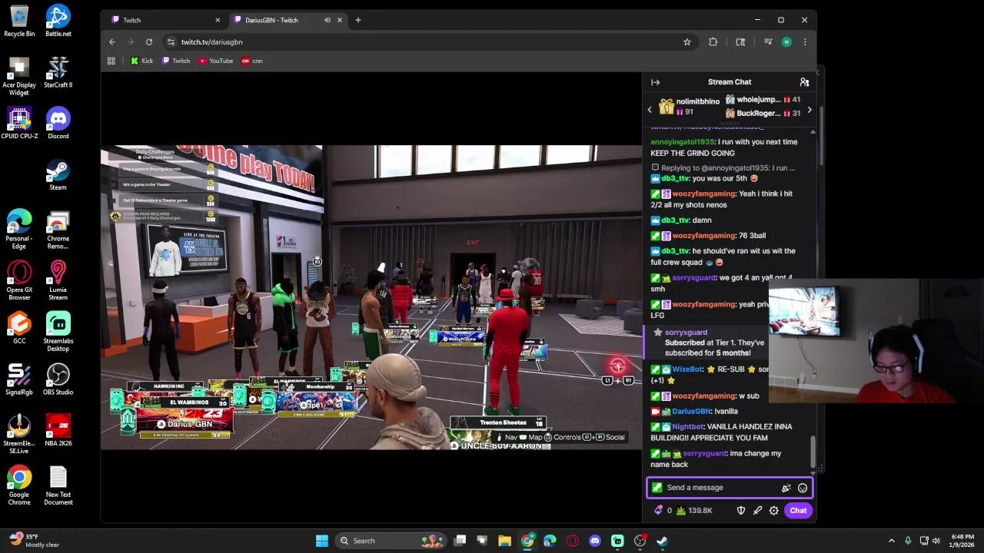
Task: Click the microphone icon in system tray
Action: tap(908, 541)
